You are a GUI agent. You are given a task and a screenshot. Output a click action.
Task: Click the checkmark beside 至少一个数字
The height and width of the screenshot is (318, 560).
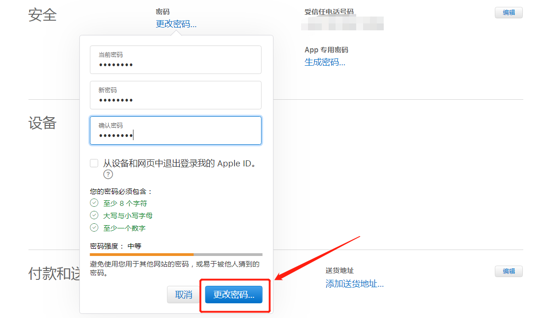(x=94, y=228)
